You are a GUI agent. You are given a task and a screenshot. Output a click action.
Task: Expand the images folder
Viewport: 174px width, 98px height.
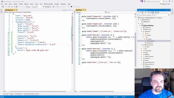tap(143, 35)
